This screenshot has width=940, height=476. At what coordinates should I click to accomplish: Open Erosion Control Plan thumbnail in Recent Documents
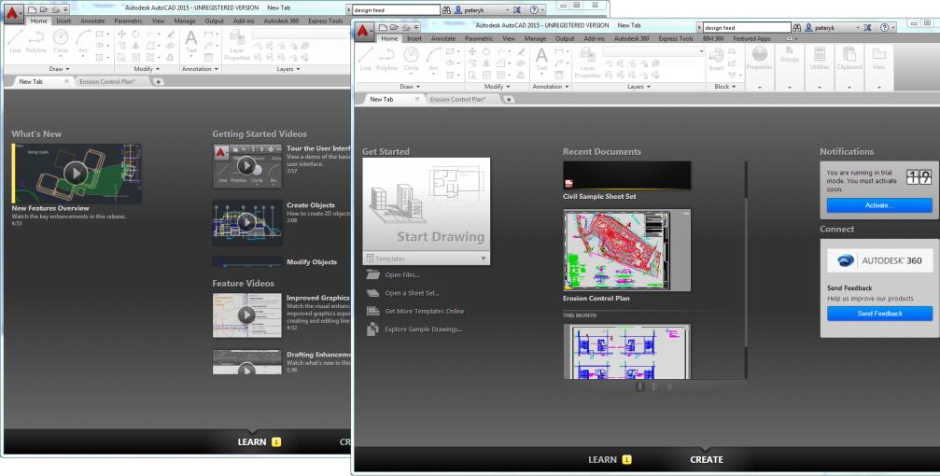[x=627, y=250]
